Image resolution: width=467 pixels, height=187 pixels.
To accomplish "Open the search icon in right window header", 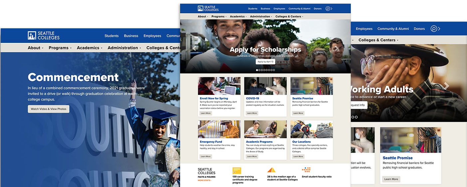I will [x=434, y=29].
